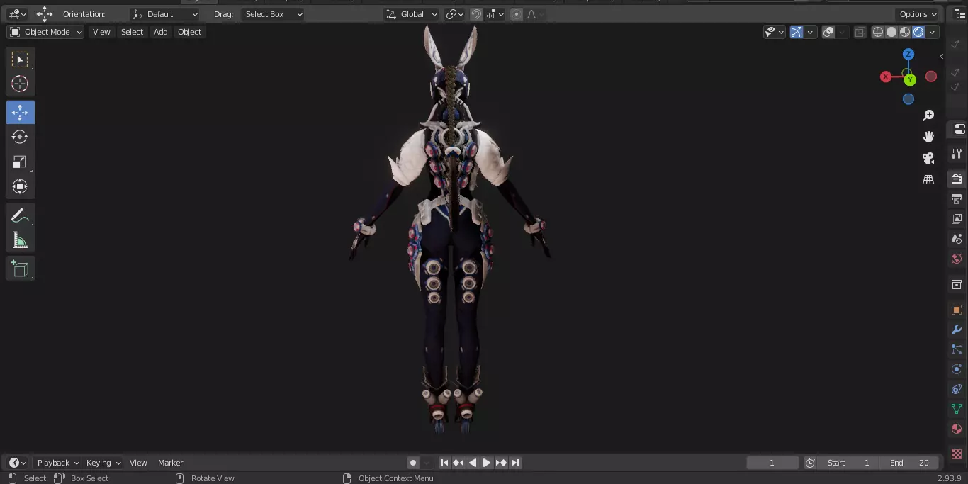Open the Object Mode dropdown
The image size is (968, 484).
(45, 32)
